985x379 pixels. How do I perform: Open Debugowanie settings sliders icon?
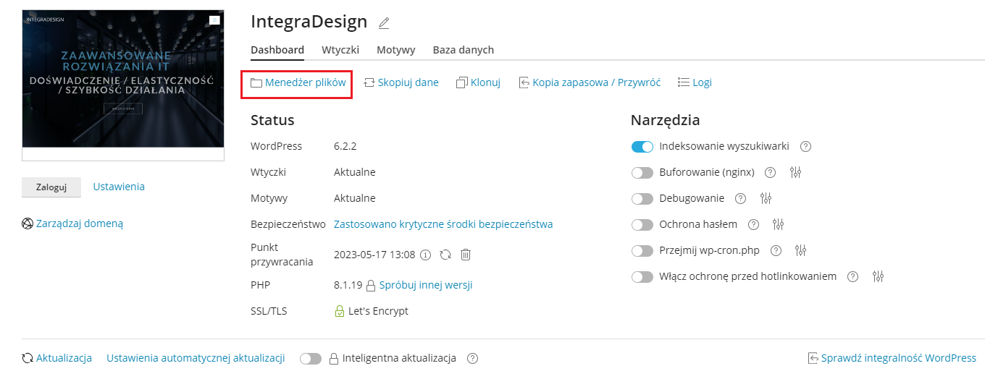pyautogui.click(x=766, y=198)
